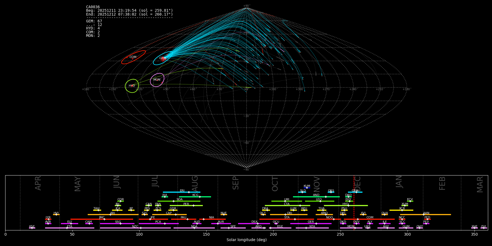This screenshot has height=246, width=492.
Task: Click the 350 tick label on longitude axis
Action: [x=474, y=235]
